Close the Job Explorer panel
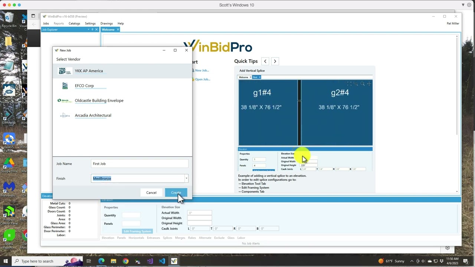 (x=96, y=30)
